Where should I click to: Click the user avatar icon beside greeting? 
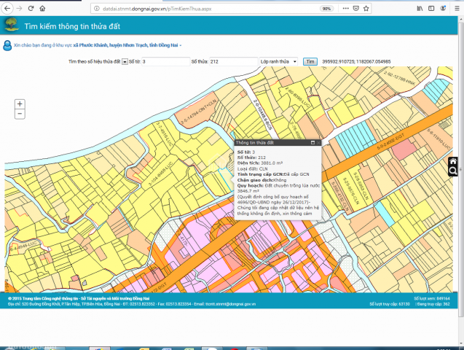click(x=7, y=45)
